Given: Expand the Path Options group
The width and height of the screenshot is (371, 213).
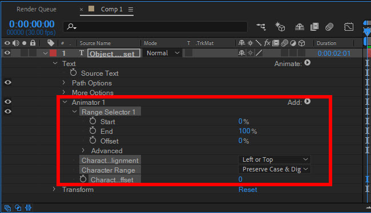Looking at the screenshot, I should (x=64, y=83).
